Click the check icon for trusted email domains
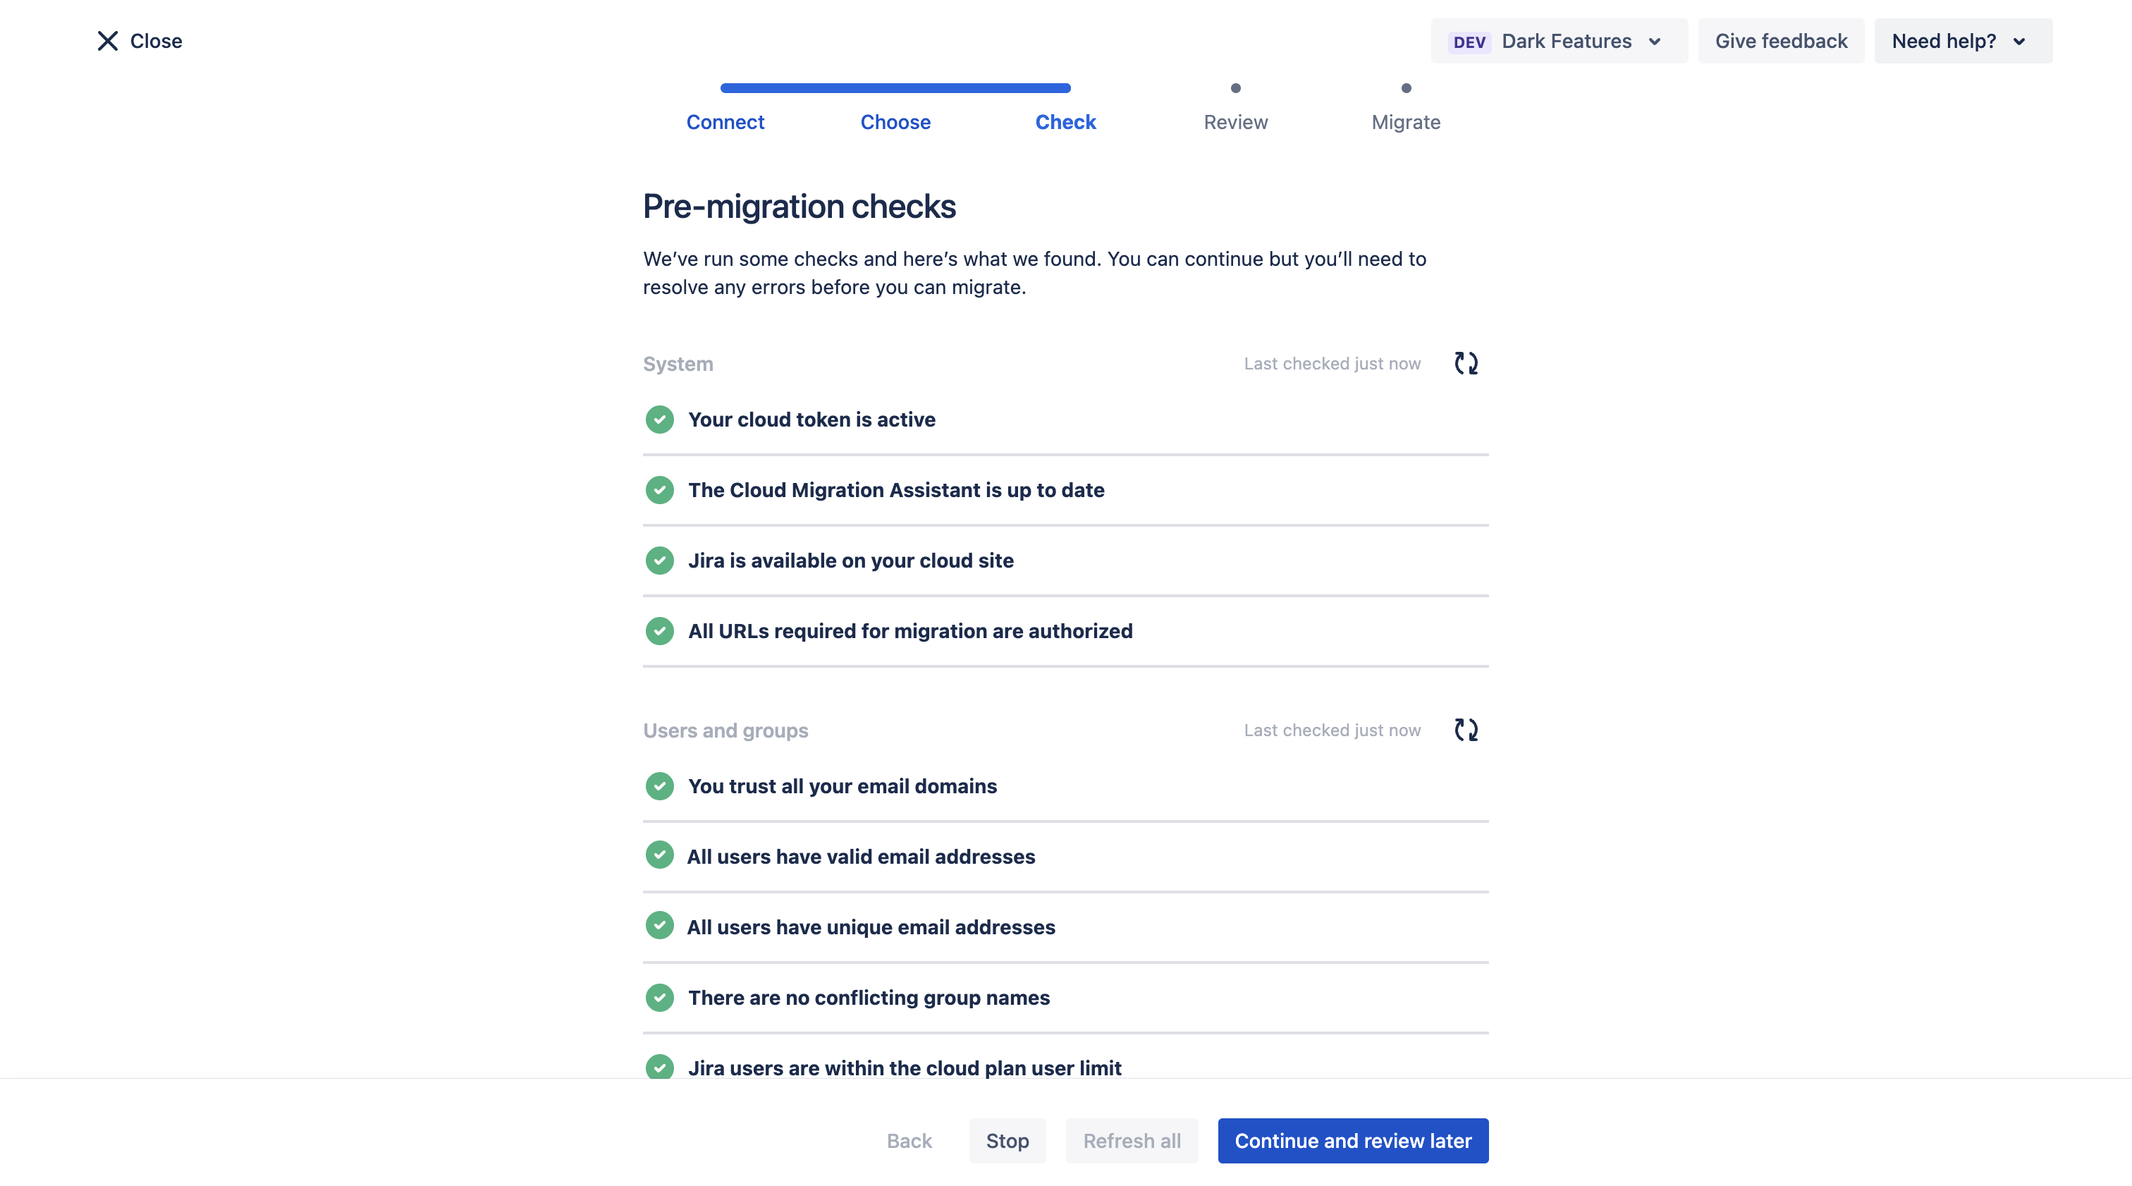The image size is (2132, 1186). coord(660,786)
